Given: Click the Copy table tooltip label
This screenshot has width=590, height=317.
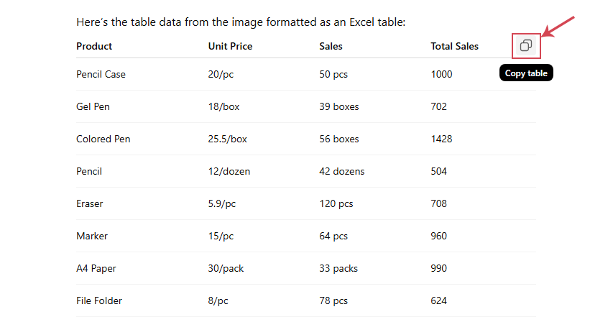Looking at the screenshot, I should click(x=526, y=73).
